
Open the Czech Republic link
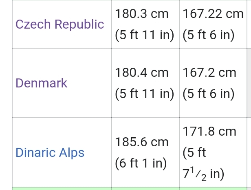click(60, 25)
